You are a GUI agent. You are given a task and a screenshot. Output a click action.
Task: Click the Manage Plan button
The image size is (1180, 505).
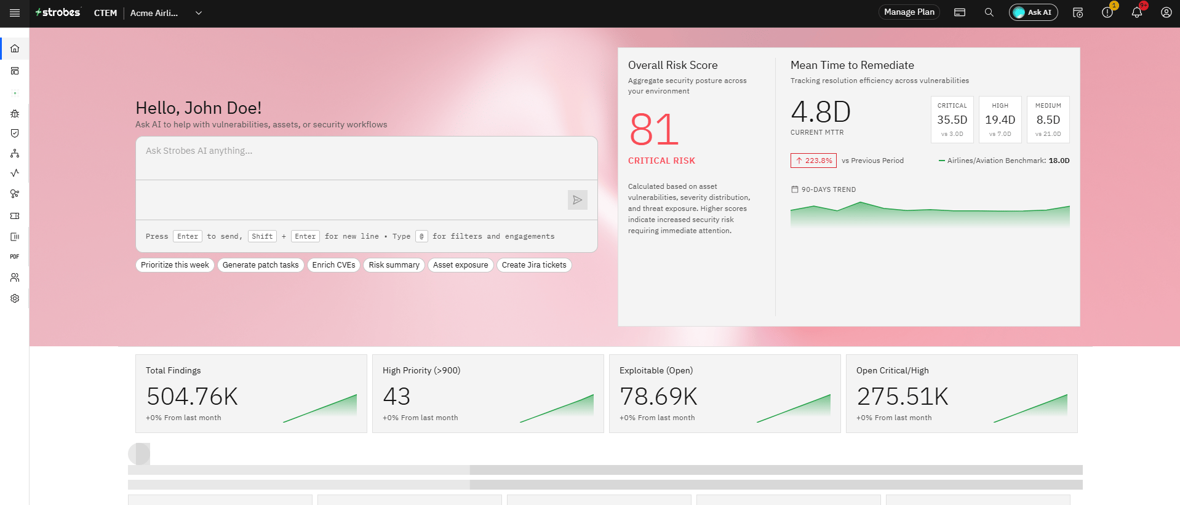909,12
